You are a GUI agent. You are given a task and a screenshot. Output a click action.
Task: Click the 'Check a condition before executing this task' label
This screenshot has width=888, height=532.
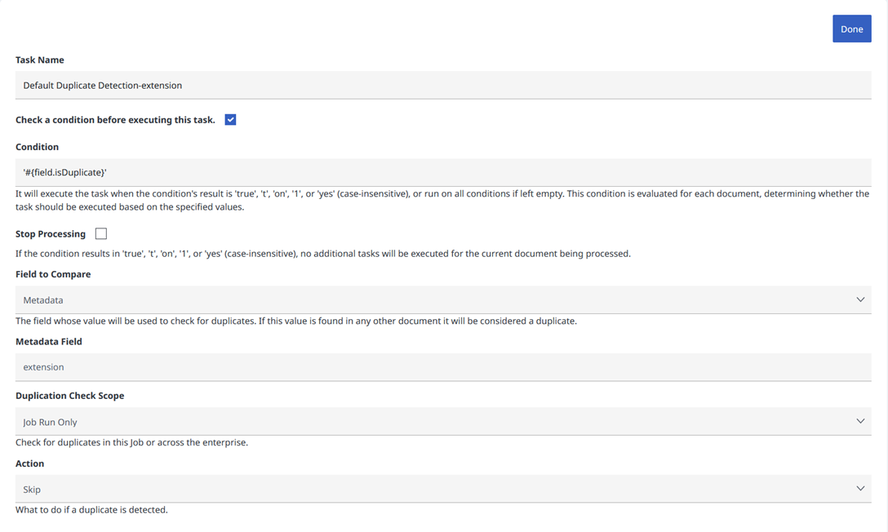[x=115, y=120]
